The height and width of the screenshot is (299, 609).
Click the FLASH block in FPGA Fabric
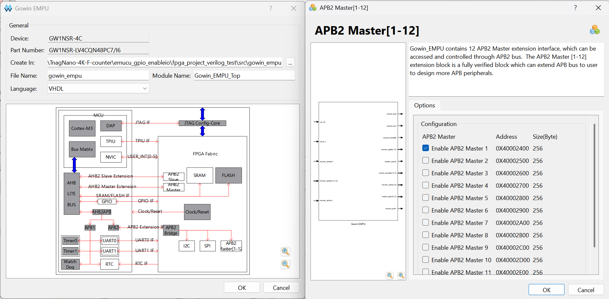click(x=228, y=175)
